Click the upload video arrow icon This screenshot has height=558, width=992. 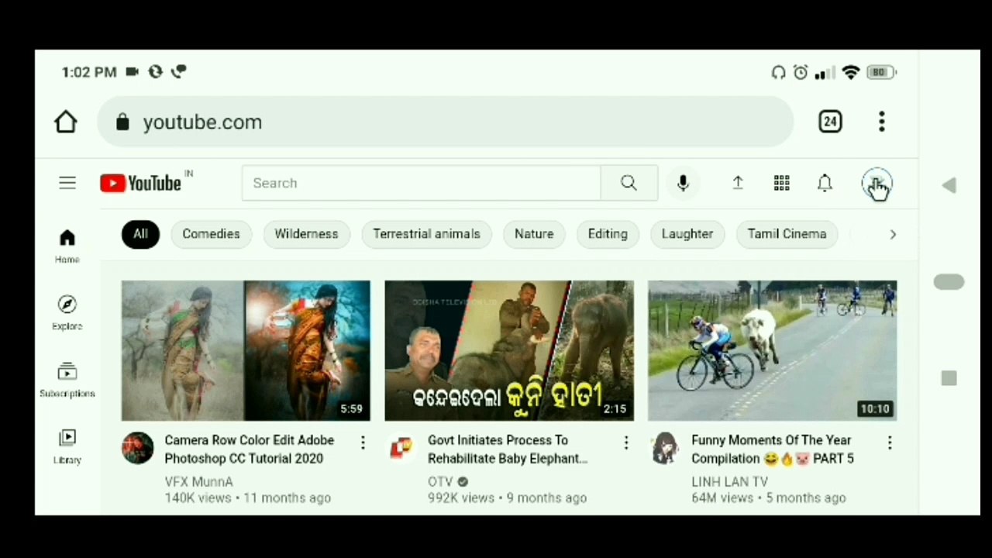pos(738,183)
